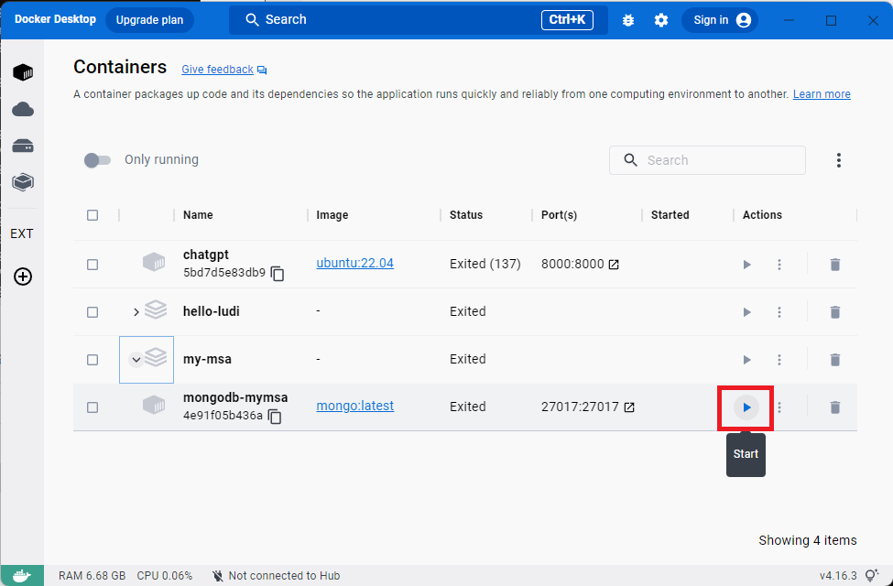
Task: Open the lightbulb tips icon
Action: [x=871, y=575]
